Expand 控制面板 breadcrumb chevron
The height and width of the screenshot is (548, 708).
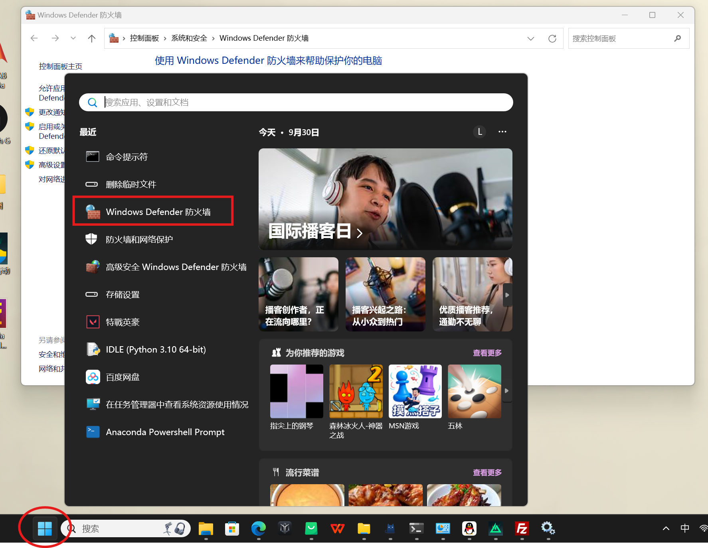[x=165, y=38]
